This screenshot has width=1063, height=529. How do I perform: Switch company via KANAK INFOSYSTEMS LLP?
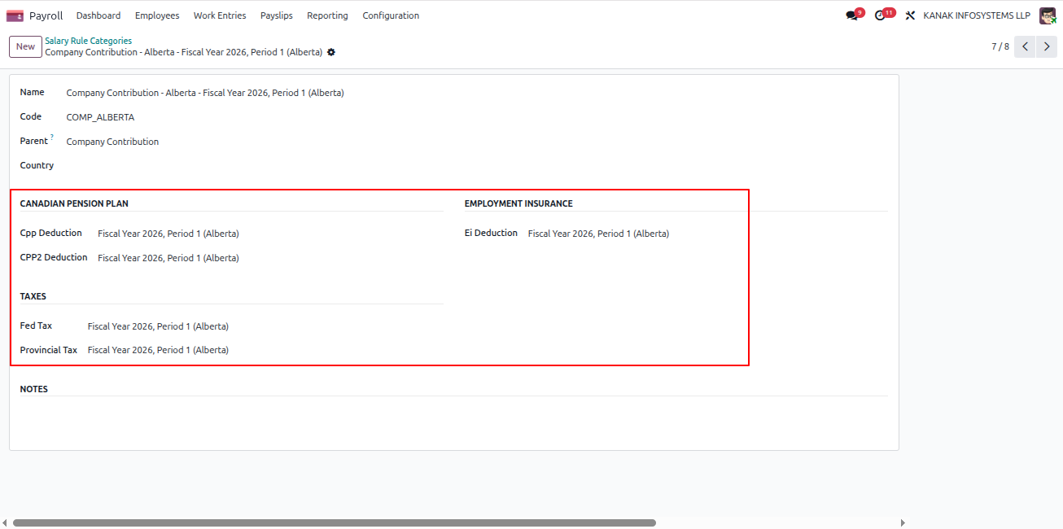977,15
